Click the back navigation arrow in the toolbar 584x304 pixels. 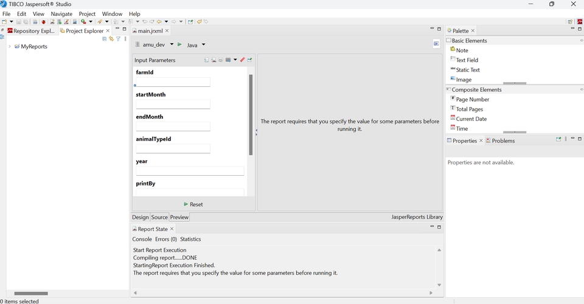coord(159,21)
